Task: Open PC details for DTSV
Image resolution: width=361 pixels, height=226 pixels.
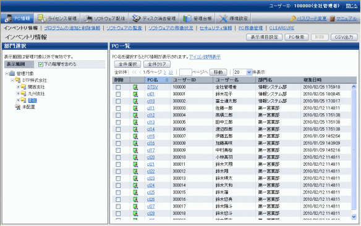Action: (x=153, y=87)
